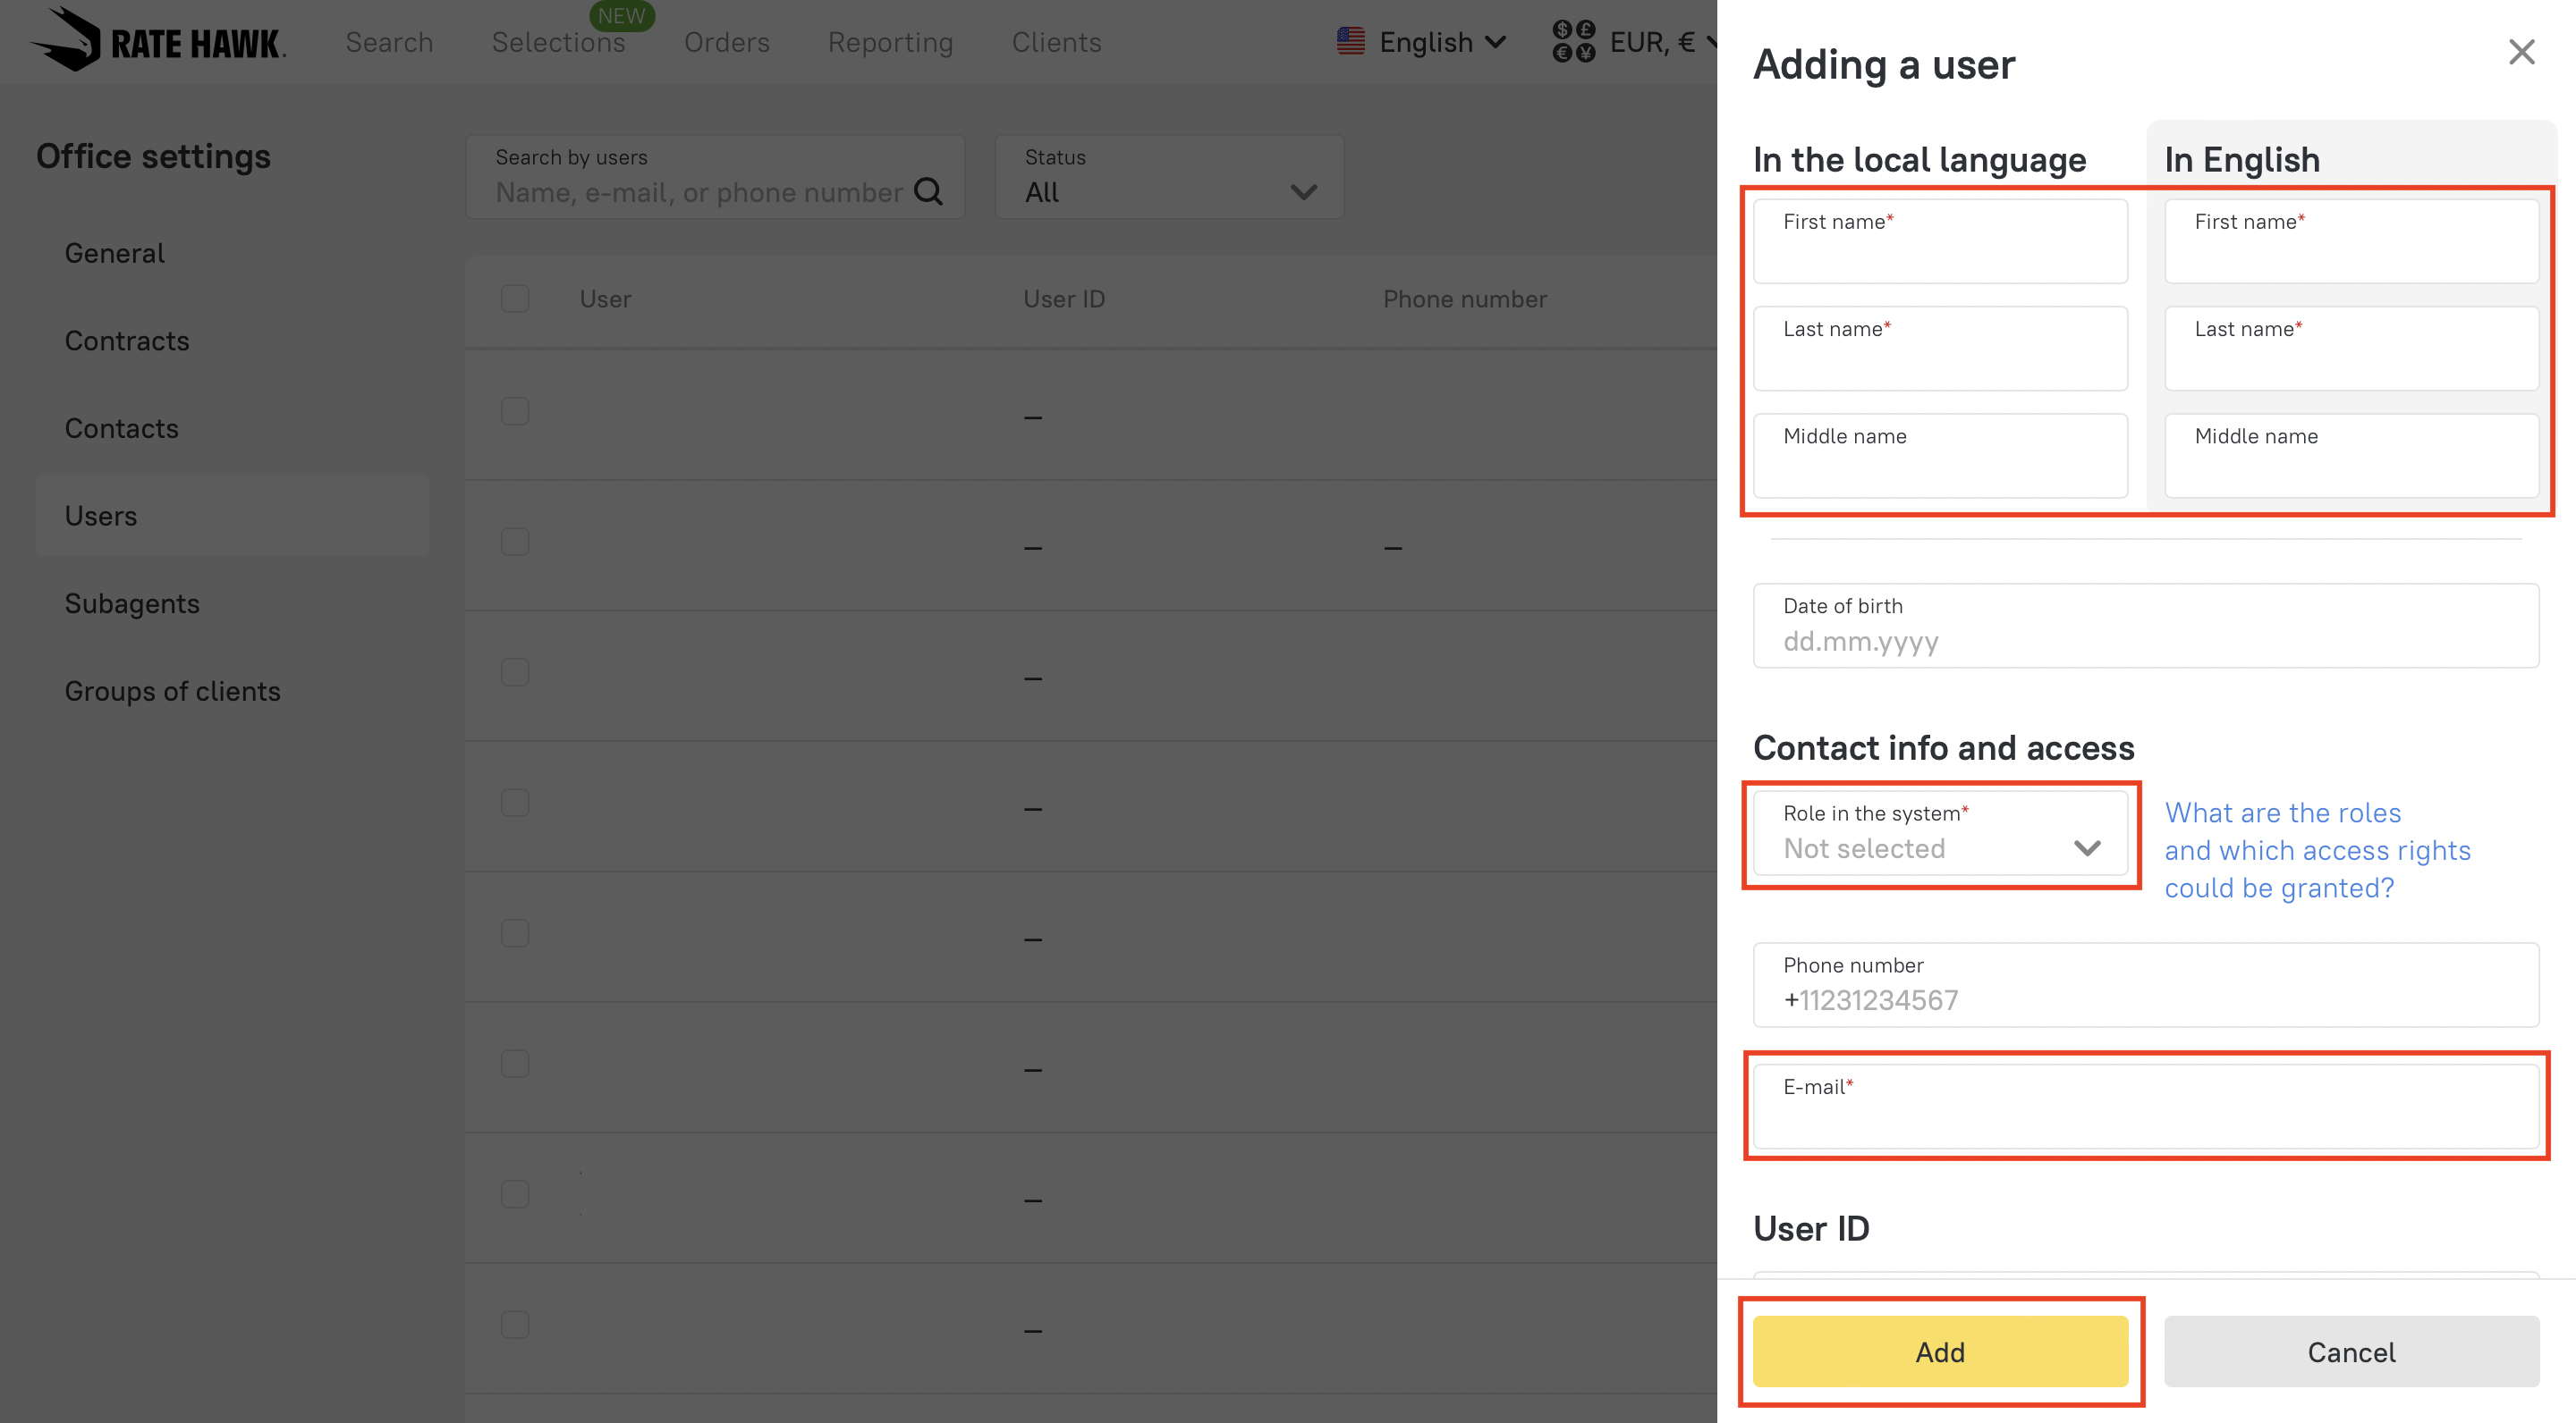2576x1423 pixels.
Task: Go to the Reporting menu item
Action: [x=890, y=42]
